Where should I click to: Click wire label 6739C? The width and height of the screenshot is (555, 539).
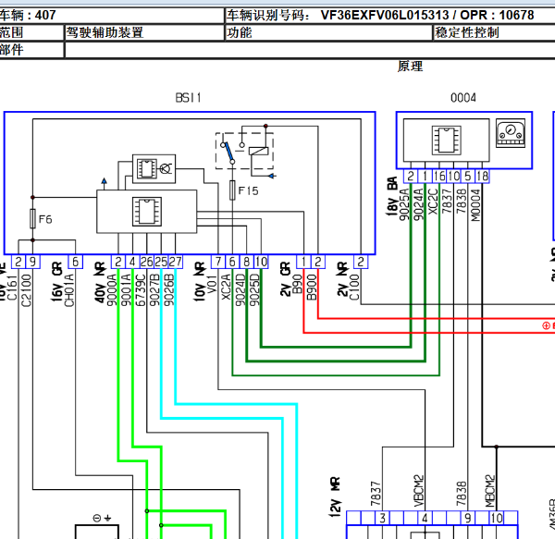(141, 290)
